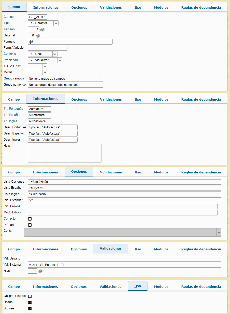Click the Tamaño numeric field

(x=34, y=29)
